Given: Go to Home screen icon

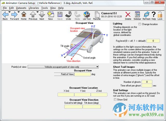Looking at the screenshot, I should [x=24, y=15].
